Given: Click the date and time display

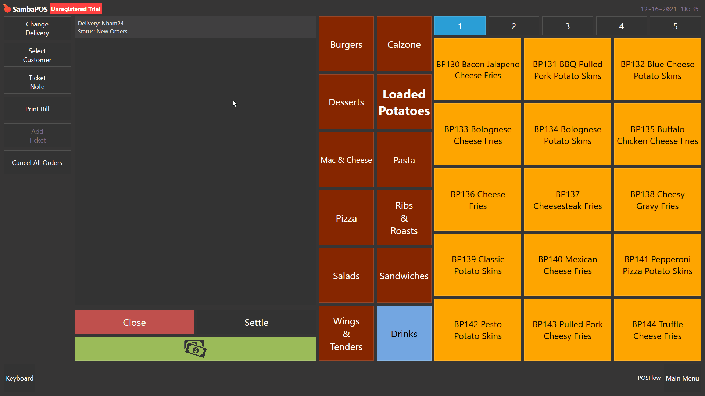Looking at the screenshot, I should pos(669,9).
